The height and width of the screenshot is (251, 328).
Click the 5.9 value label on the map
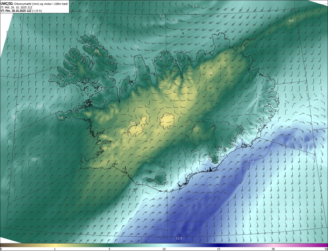195,6
